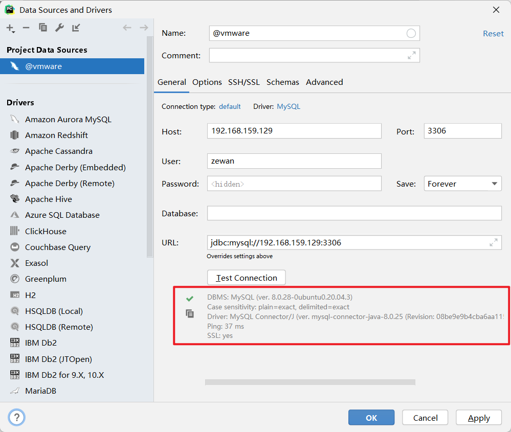511x432 pixels.
Task: Click the Test Connection button
Action: tap(247, 278)
